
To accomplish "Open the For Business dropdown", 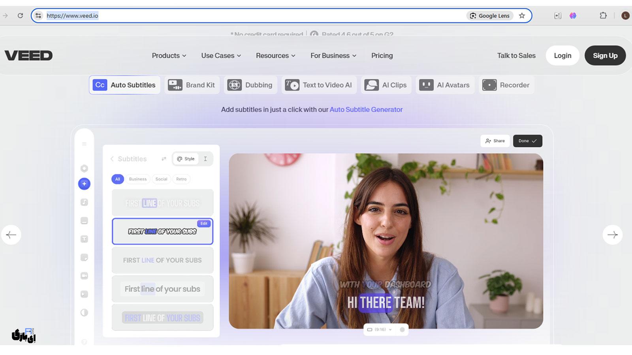I will [333, 56].
